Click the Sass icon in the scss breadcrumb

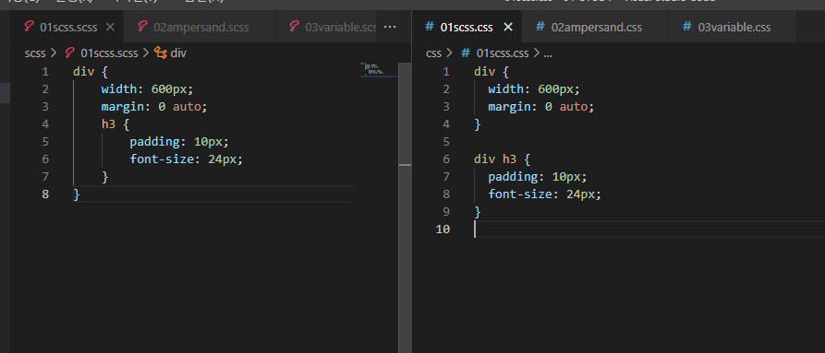tap(69, 53)
